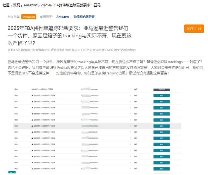
Task: Click 解决 for the row ending 000038
Action: (162, 102)
